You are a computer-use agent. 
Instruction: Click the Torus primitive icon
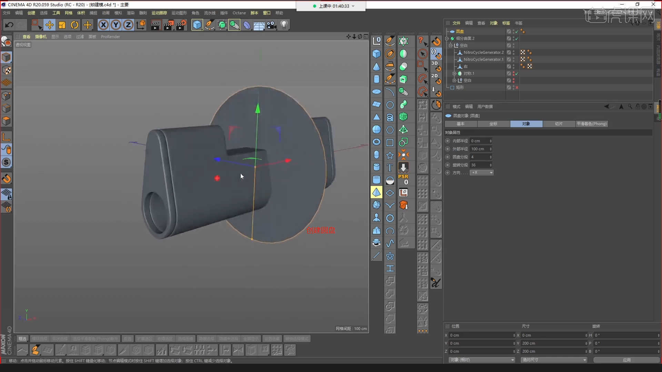coord(377,142)
